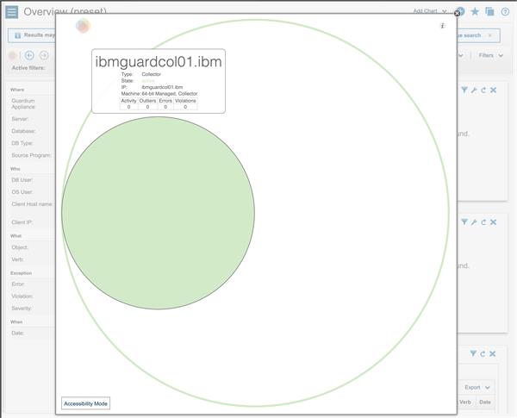Open the Export dropdown
Screen dimensions: 517x418
point(477,387)
